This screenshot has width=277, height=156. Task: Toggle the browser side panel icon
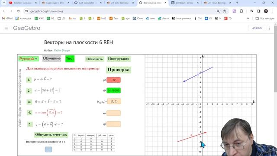click(259, 11)
